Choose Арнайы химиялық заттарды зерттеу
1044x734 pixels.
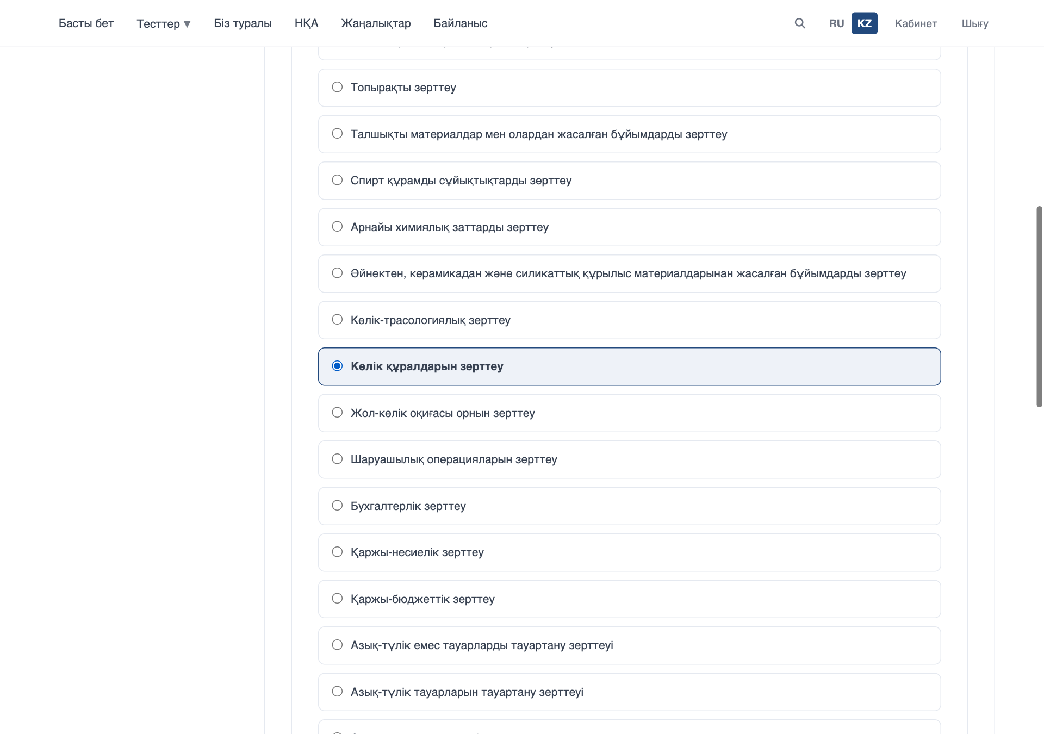(629, 227)
